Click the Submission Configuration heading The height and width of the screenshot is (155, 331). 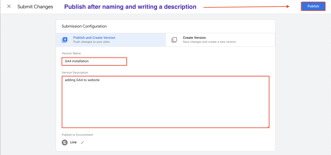pyautogui.click(x=84, y=26)
